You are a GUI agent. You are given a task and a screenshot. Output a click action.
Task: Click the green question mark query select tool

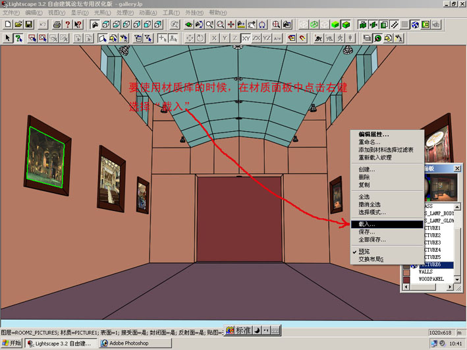click(x=18, y=38)
